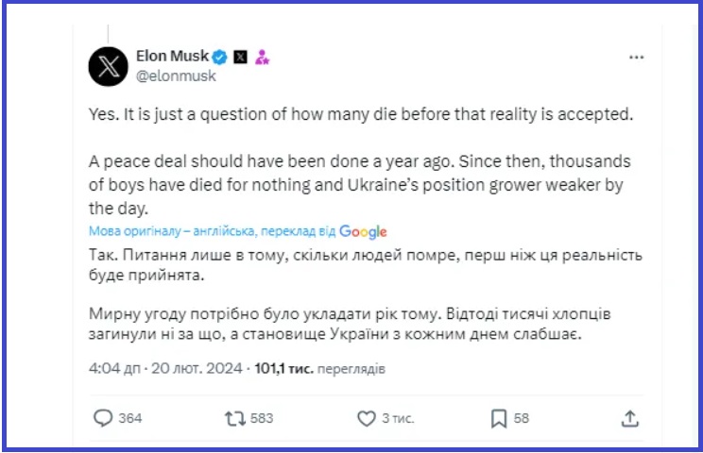This screenshot has width=703, height=453.
Task: Click the round X logo profile avatar
Action: point(108,65)
